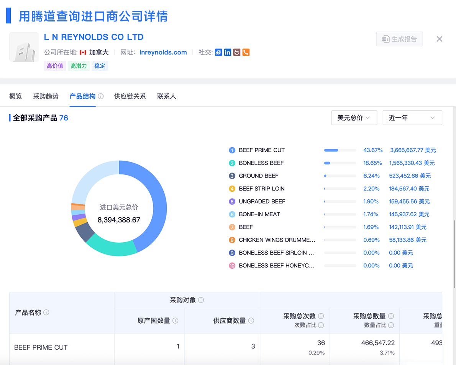Expand the truncated CHICKEN WINGS DRUMME... entry

(x=277, y=240)
